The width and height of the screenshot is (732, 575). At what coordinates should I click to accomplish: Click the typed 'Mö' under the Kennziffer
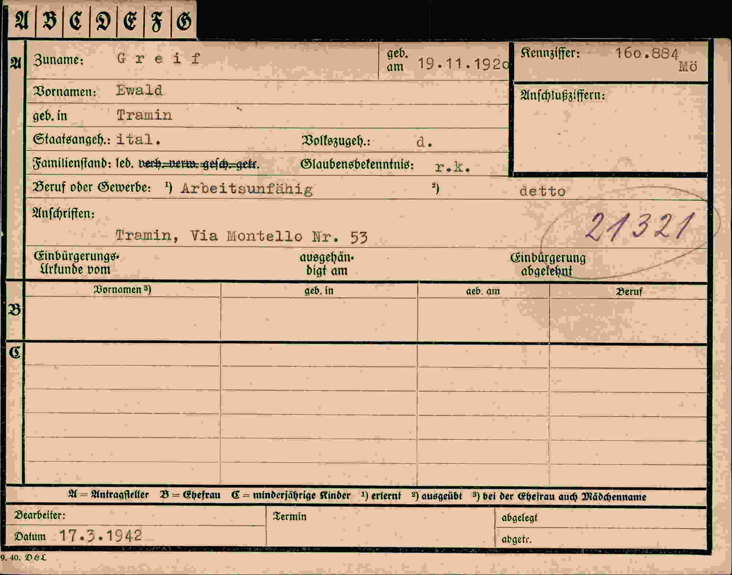tap(688, 67)
